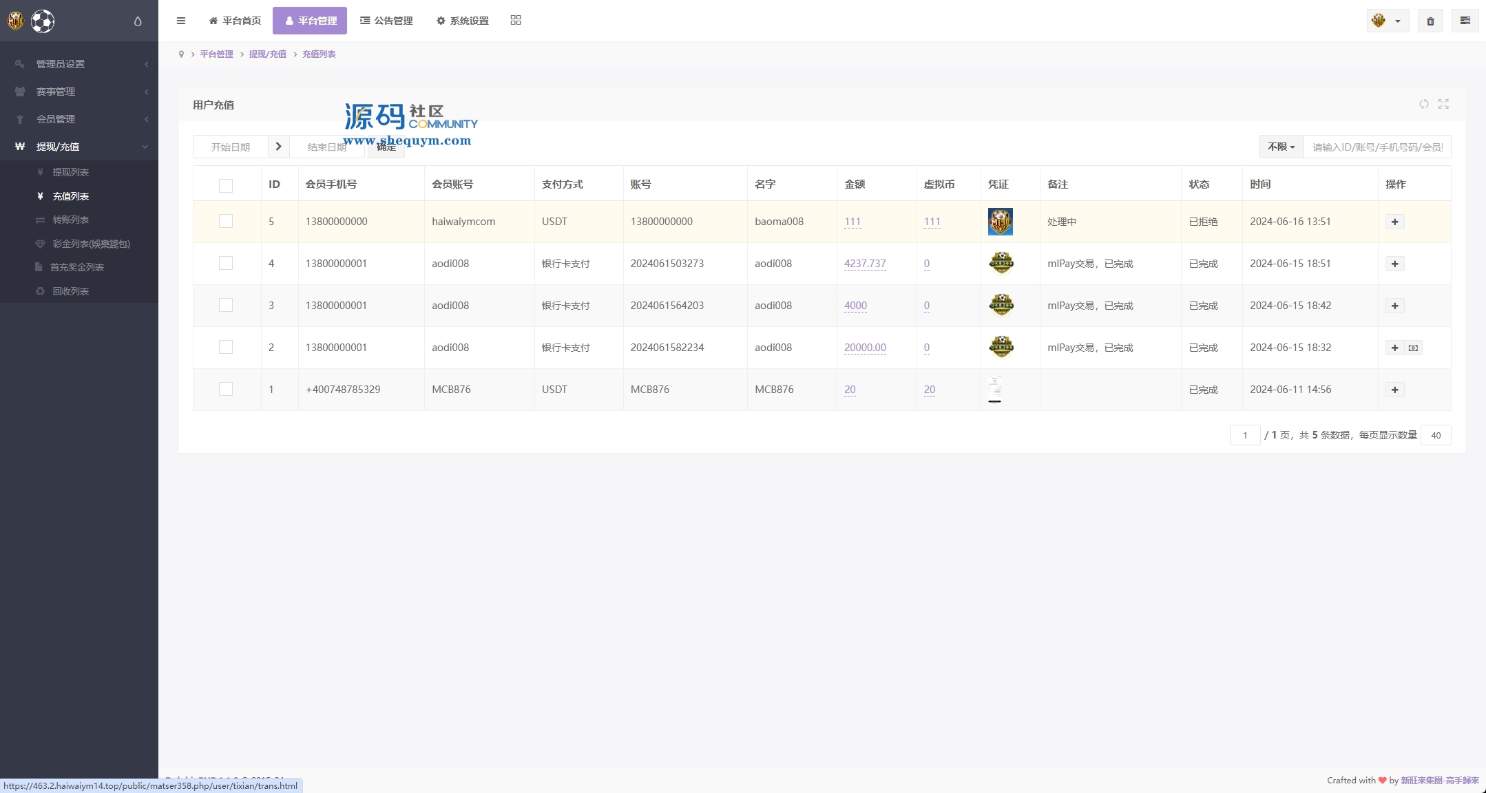The image size is (1486, 793).
Task: Click the hamburger menu toggle icon
Action: pyautogui.click(x=181, y=21)
